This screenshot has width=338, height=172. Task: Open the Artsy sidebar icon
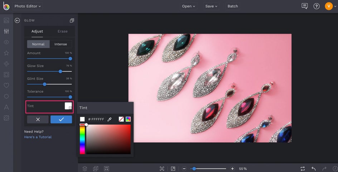coord(6,64)
